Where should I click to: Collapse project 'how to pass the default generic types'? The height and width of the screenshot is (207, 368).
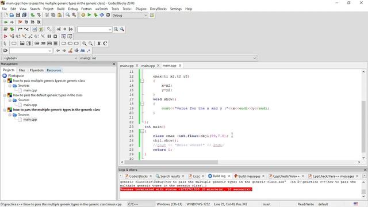coord(5,95)
